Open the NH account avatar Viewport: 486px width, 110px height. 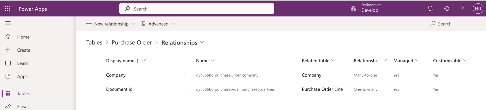pyautogui.click(x=478, y=9)
